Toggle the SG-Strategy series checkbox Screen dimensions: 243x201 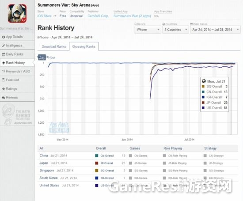pyautogui.click(x=205, y=171)
